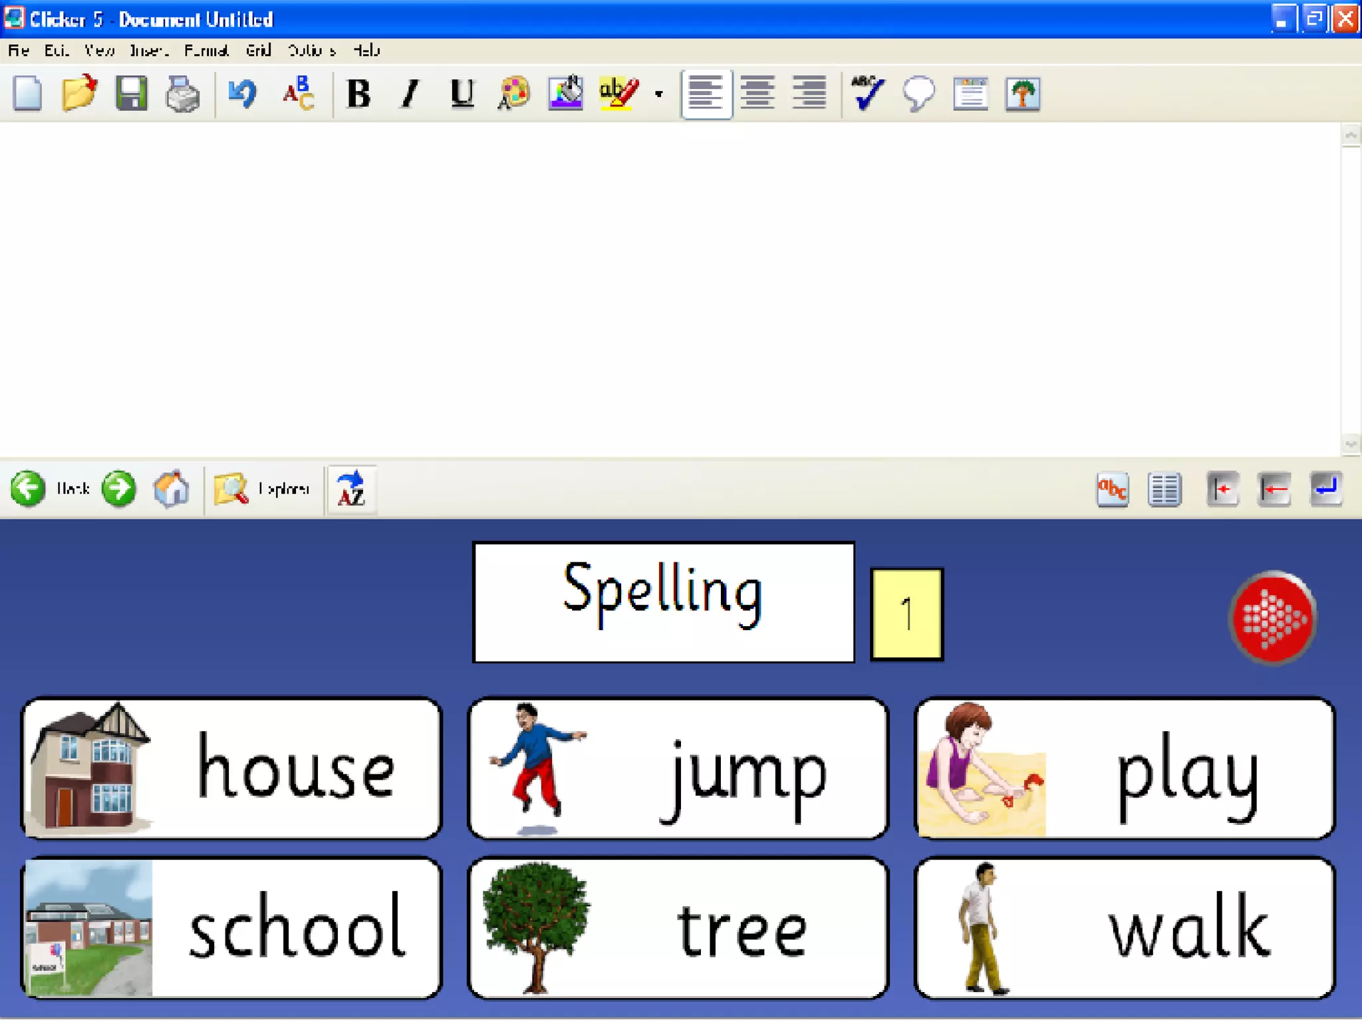Click the A-Z sort grid icon

pos(351,489)
